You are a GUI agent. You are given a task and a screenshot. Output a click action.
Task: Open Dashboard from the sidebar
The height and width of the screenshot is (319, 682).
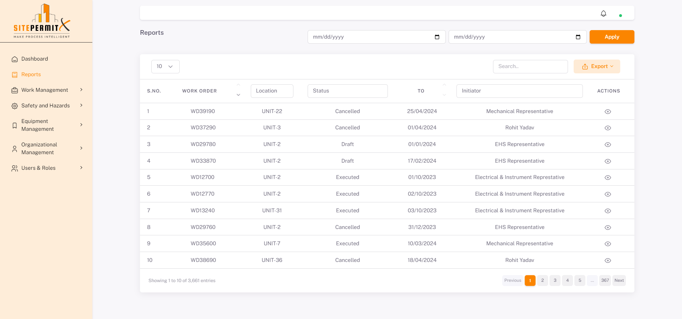34,59
